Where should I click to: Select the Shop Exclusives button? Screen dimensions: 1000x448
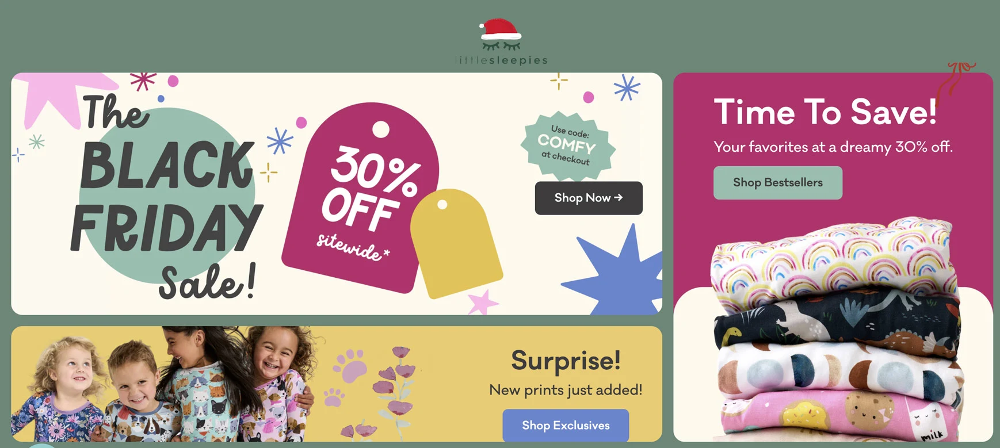566,425
